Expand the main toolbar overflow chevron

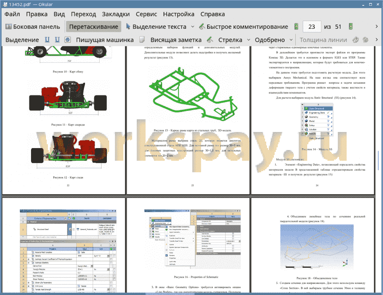pos(376,26)
